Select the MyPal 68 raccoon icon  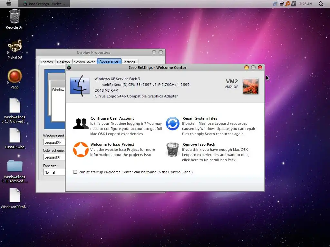pyautogui.click(x=15, y=46)
